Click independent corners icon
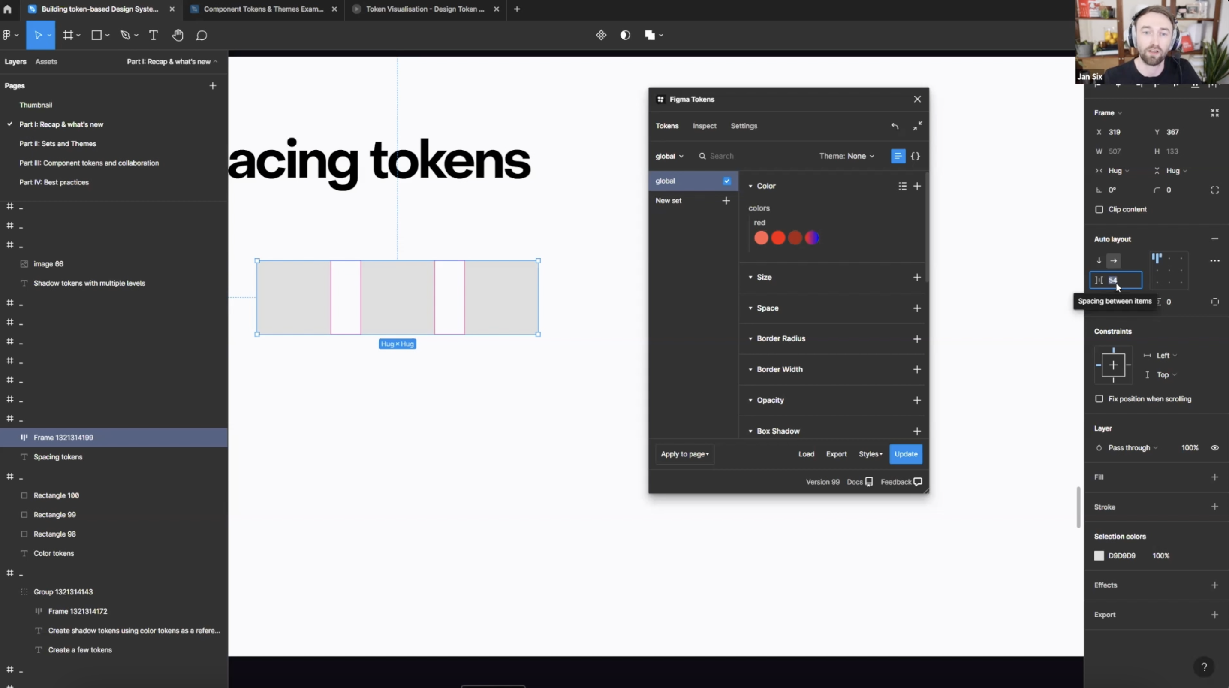Screen dimensions: 1229x688 coord(1215,190)
